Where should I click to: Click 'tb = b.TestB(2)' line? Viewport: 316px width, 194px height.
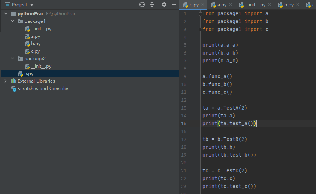225,139
